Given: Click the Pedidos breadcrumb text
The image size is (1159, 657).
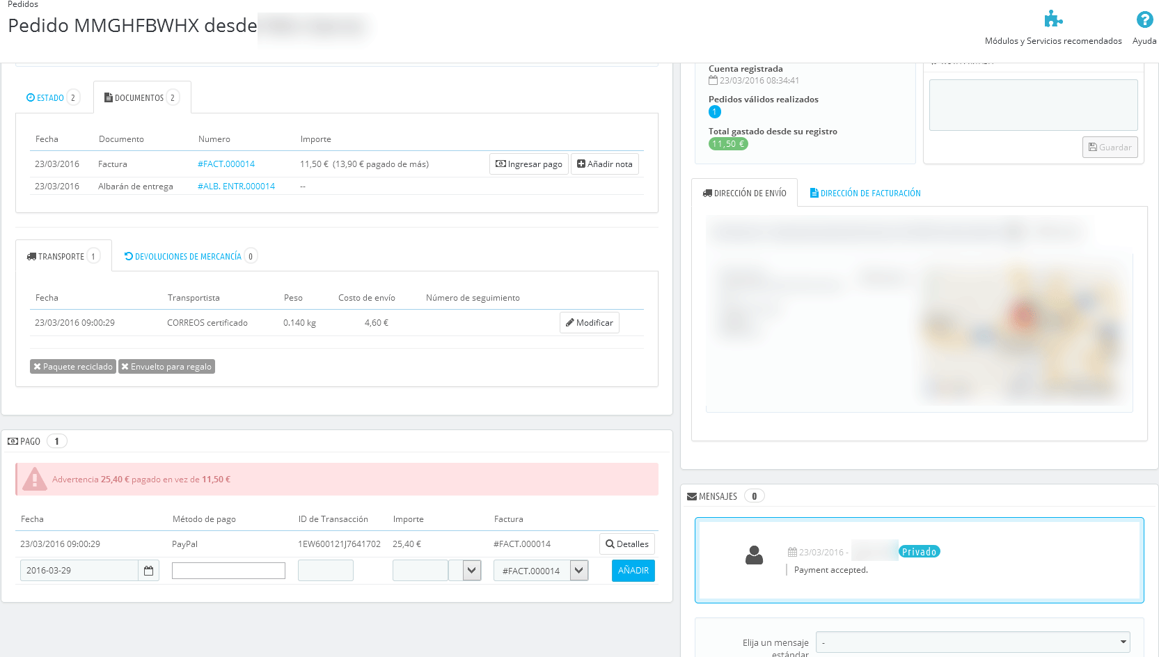Looking at the screenshot, I should point(23,4).
